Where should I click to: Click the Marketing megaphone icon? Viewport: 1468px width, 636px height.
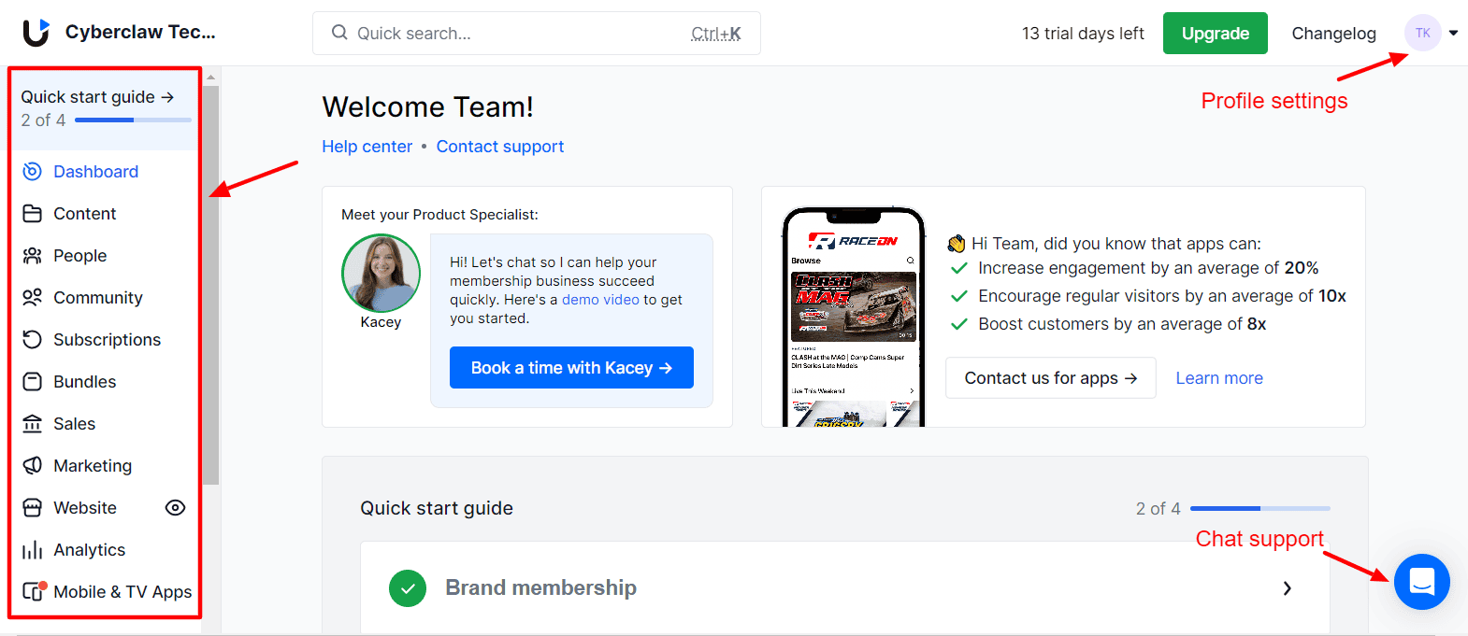[32, 466]
